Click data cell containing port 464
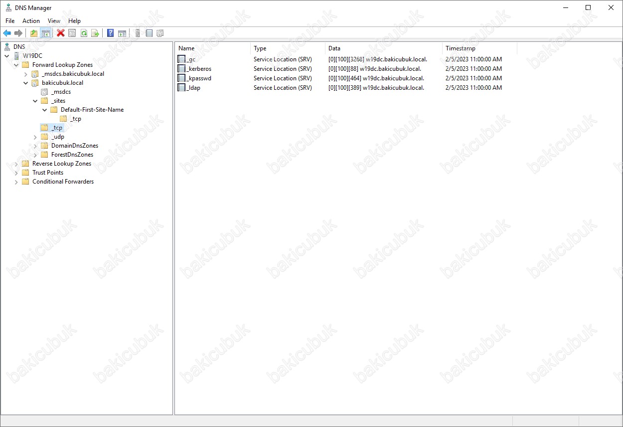The width and height of the screenshot is (623, 427). click(x=376, y=78)
